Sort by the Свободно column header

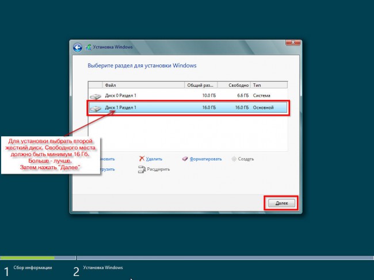click(234, 85)
